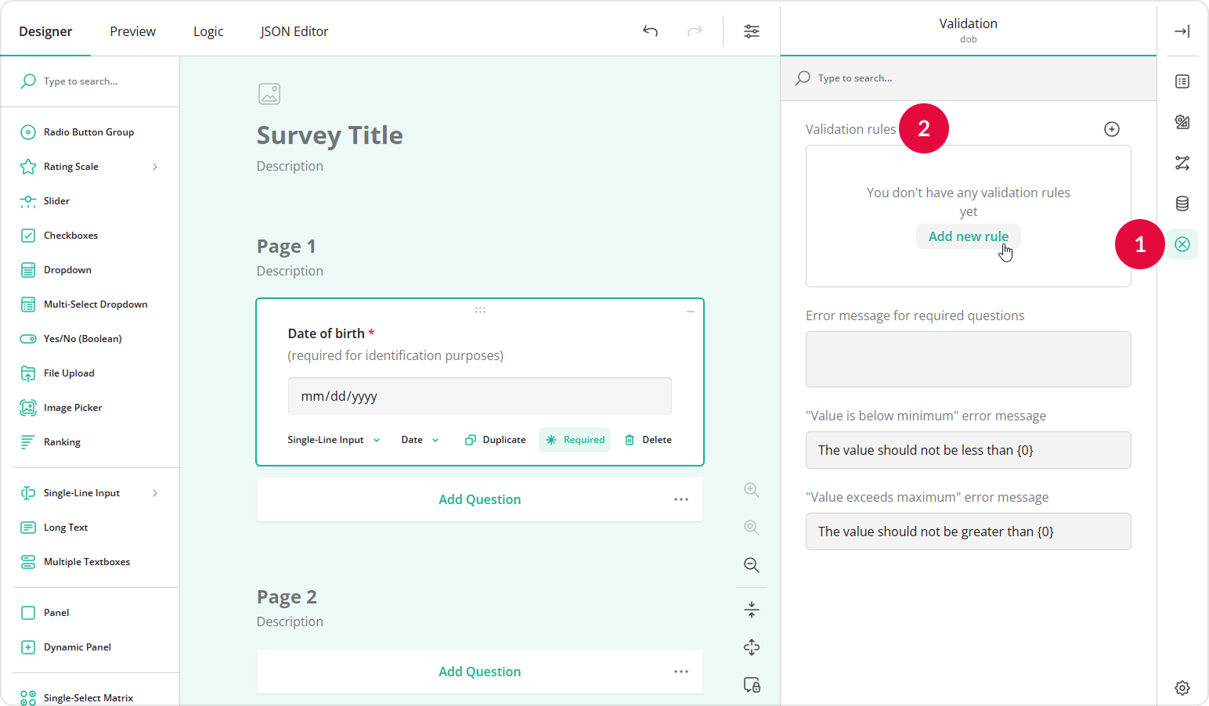This screenshot has width=1209, height=706.
Task: Open the JSON Editor tab
Action: [294, 31]
